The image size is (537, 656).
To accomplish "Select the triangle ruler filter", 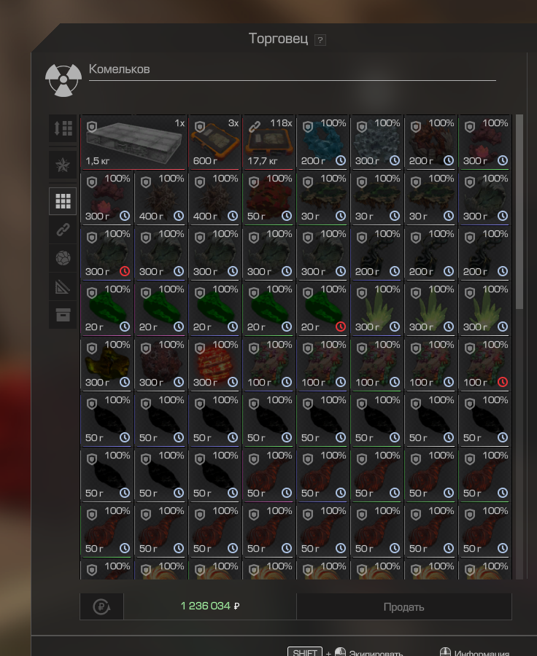I will (63, 287).
